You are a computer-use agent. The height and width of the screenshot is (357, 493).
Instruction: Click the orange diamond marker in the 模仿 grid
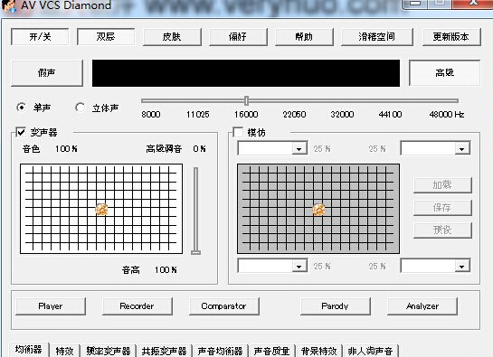[x=318, y=210]
